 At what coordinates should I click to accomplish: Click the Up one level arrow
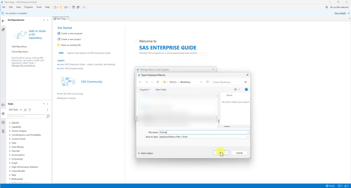[158, 82]
